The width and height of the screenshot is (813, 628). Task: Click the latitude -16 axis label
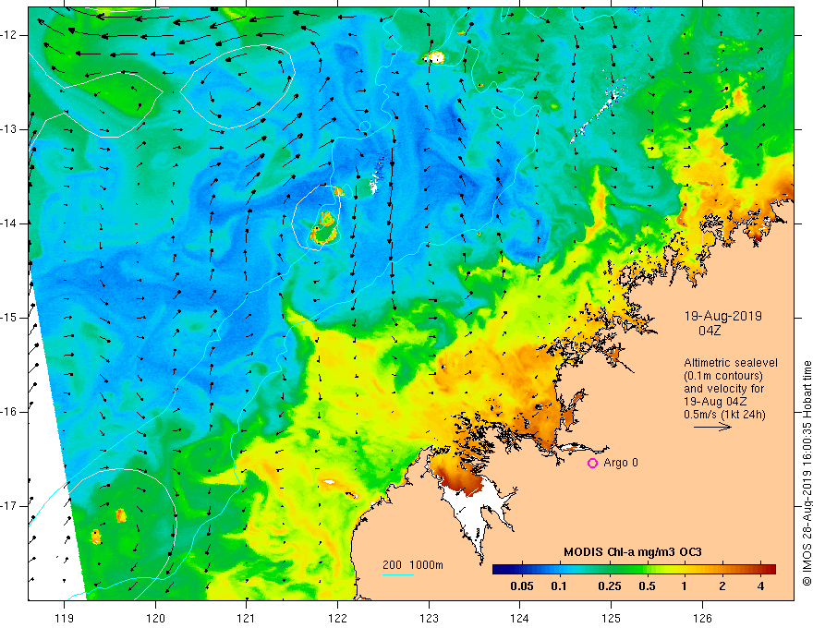(x=9, y=412)
